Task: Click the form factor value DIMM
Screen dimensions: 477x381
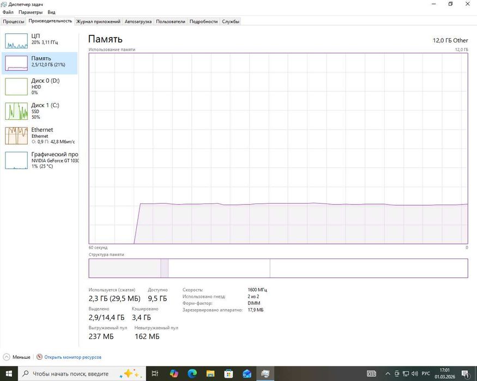Action: click(253, 303)
